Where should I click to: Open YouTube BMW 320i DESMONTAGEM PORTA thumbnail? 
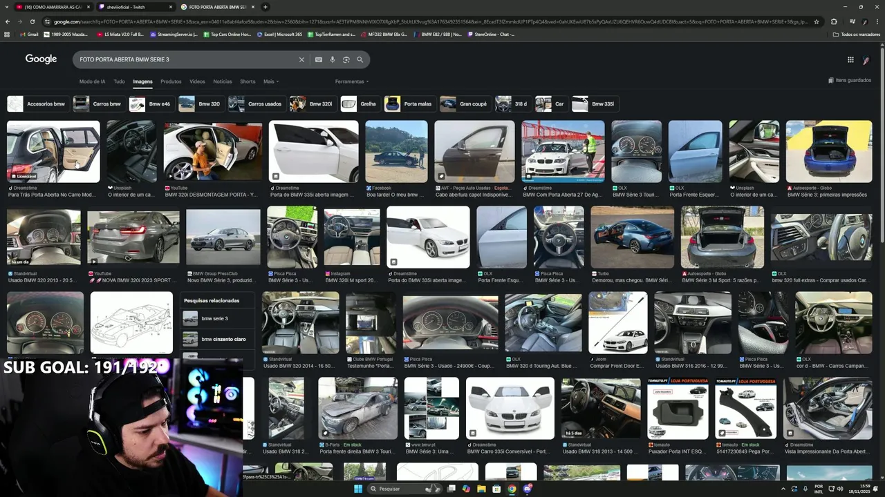213,152
